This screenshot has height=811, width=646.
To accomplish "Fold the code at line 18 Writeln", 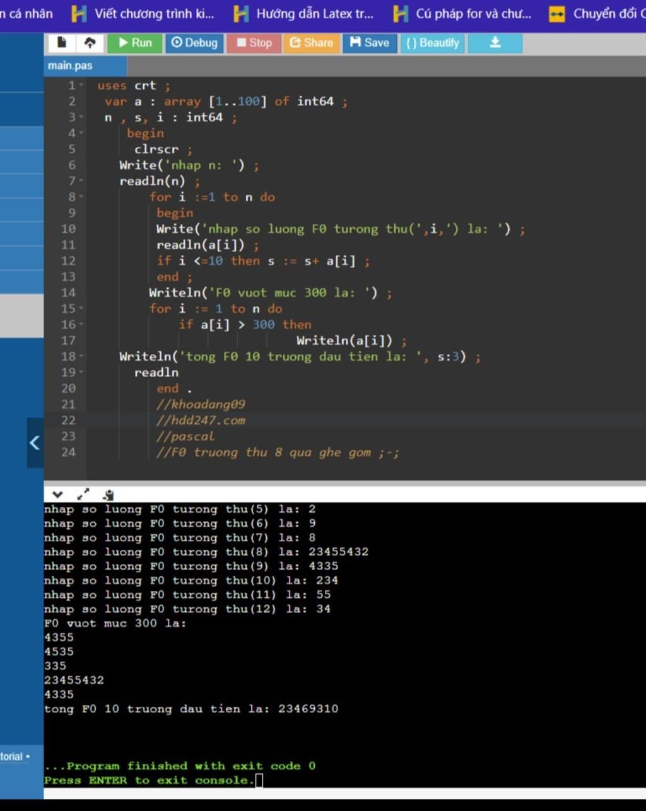I will tap(81, 356).
